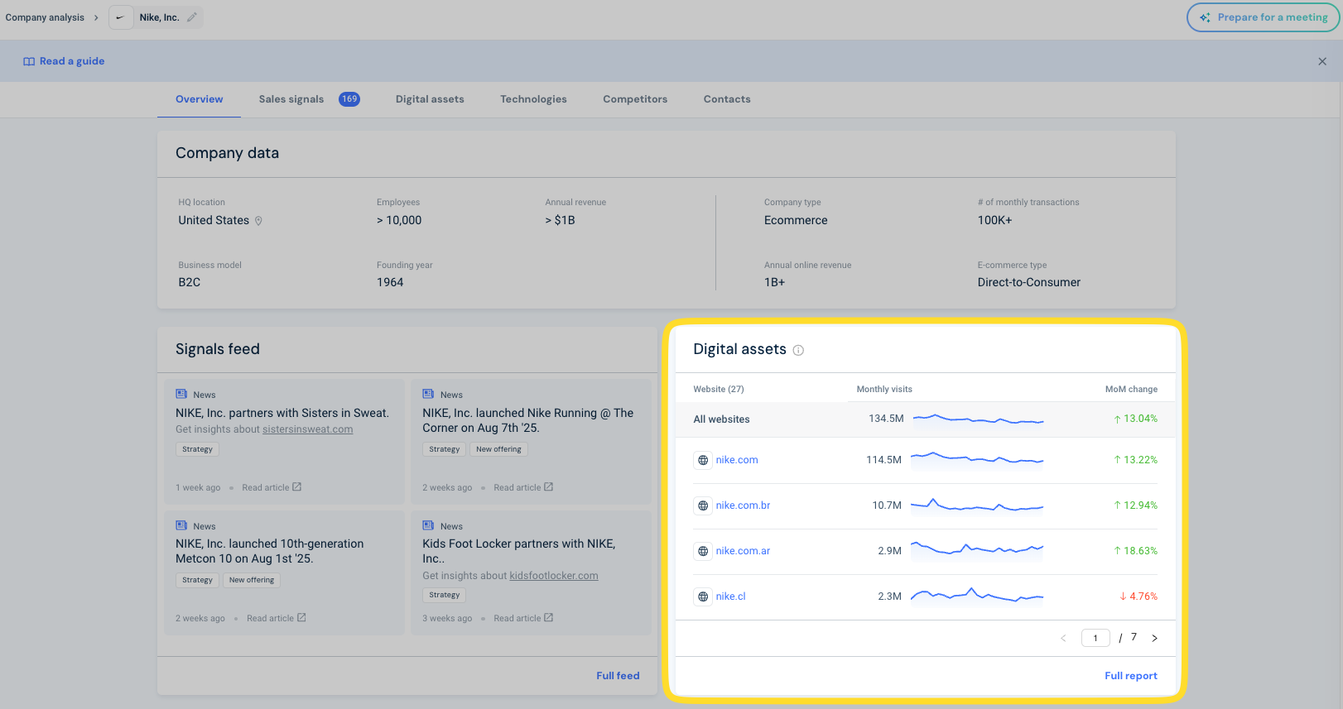Open the Overview tab
This screenshot has height=709, width=1343.
coord(199,99)
